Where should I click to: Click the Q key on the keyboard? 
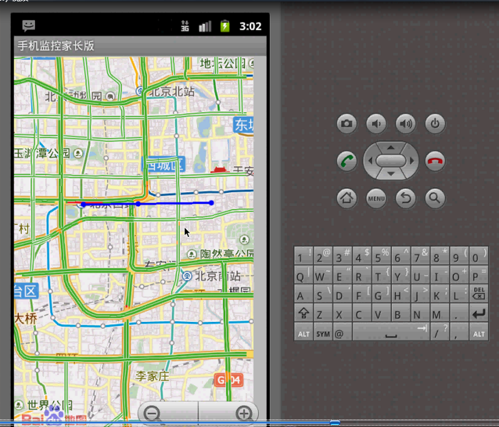tap(303, 275)
